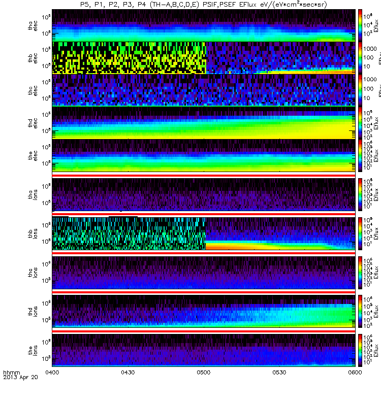Click the Eflux label beside tha elec colorbar

(376, 25)
